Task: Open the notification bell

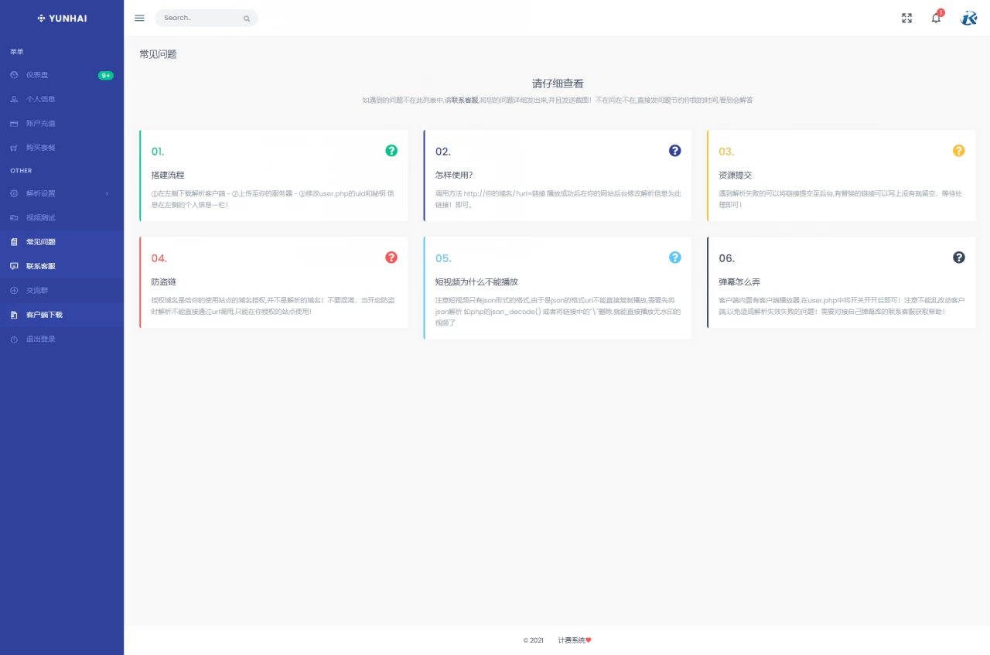Action: (936, 18)
